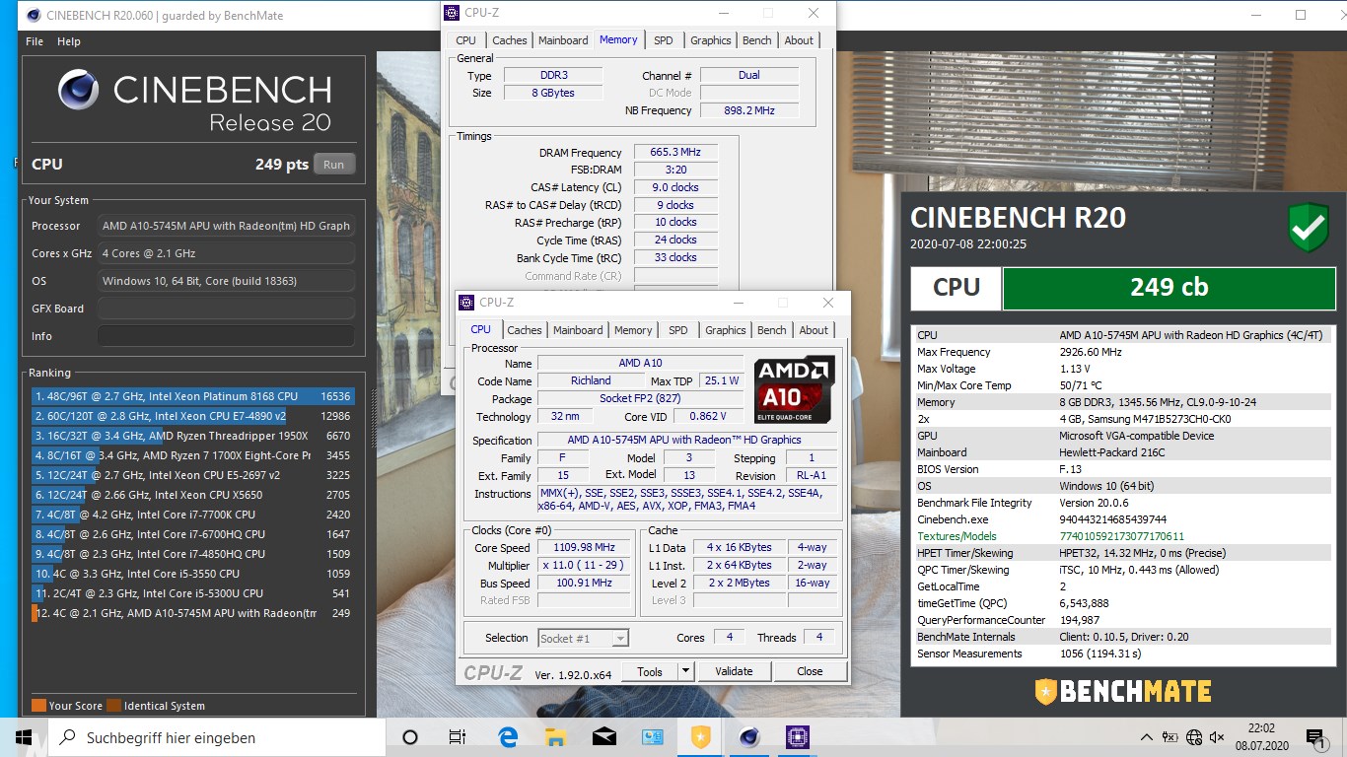The width and height of the screenshot is (1347, 757).
Task: Select the AMD A10-5745M ranking row
Action: [192, 613]
